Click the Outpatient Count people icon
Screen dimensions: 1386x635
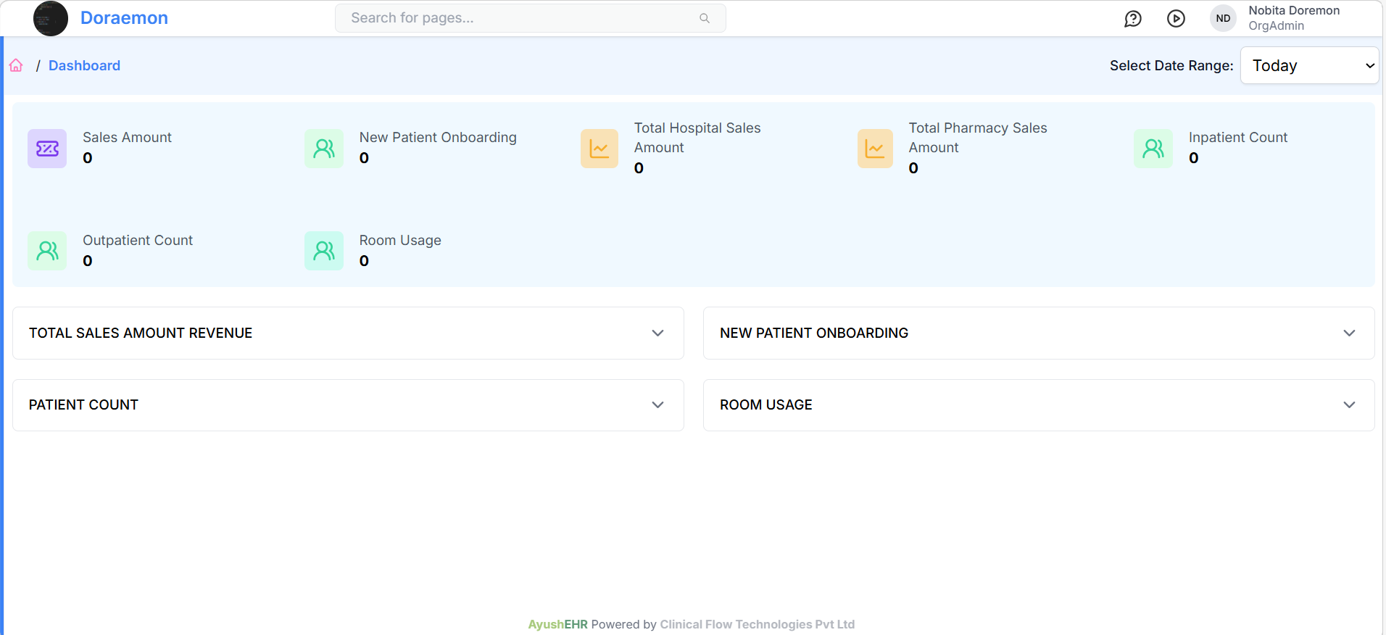[47, 251]
